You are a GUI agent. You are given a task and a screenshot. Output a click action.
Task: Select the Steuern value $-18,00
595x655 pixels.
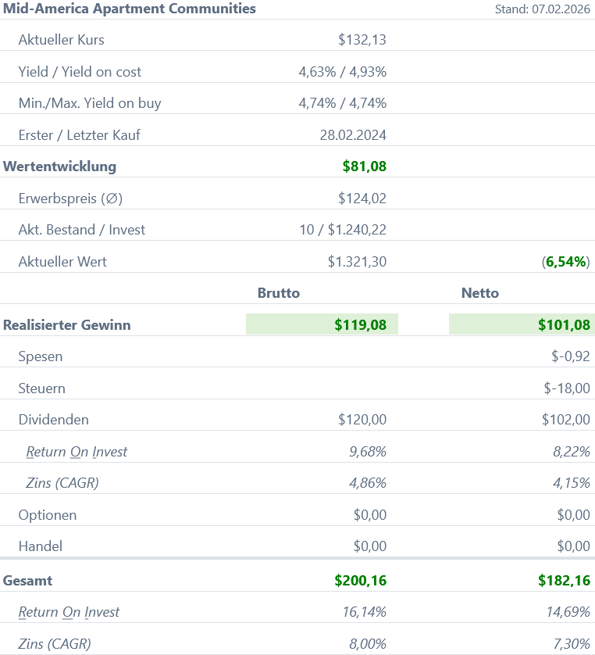coord(567,388)
